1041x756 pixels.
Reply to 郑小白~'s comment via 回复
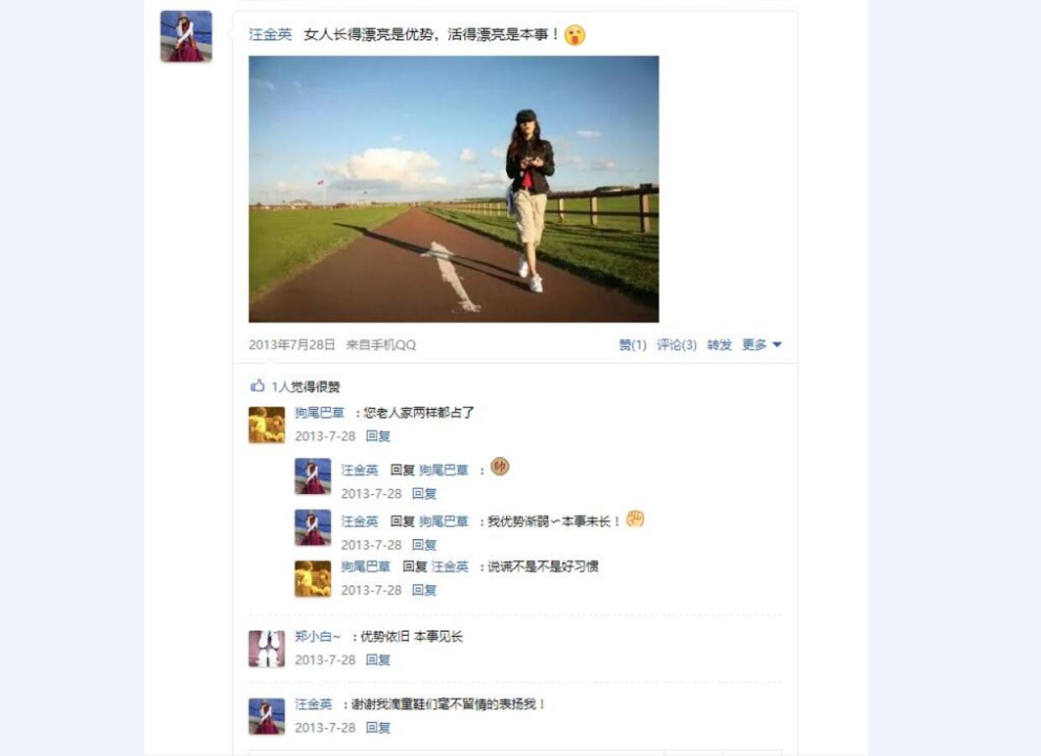(x=378, y=660)
